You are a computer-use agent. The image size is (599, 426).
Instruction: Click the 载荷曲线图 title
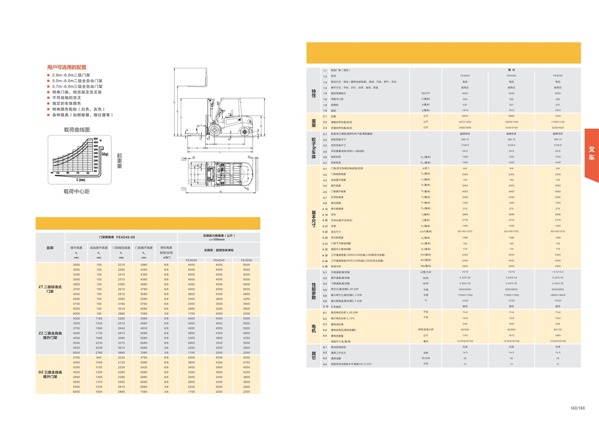[x=77, y=130]
